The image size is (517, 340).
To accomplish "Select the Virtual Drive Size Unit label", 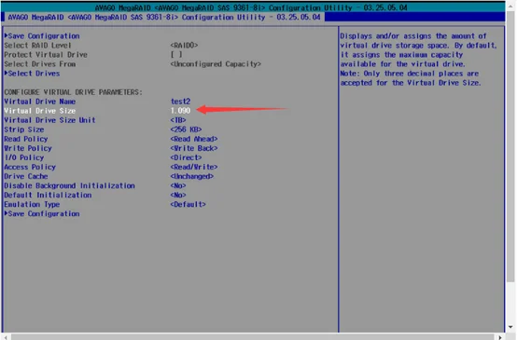I will point(49,120).
